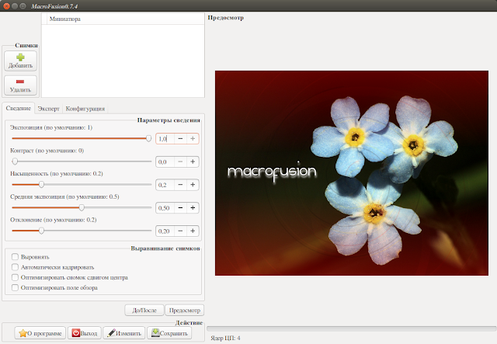
Task: Click the Отклонение value field 0,20
Action: pyautogui.click(x=165, y=231)
